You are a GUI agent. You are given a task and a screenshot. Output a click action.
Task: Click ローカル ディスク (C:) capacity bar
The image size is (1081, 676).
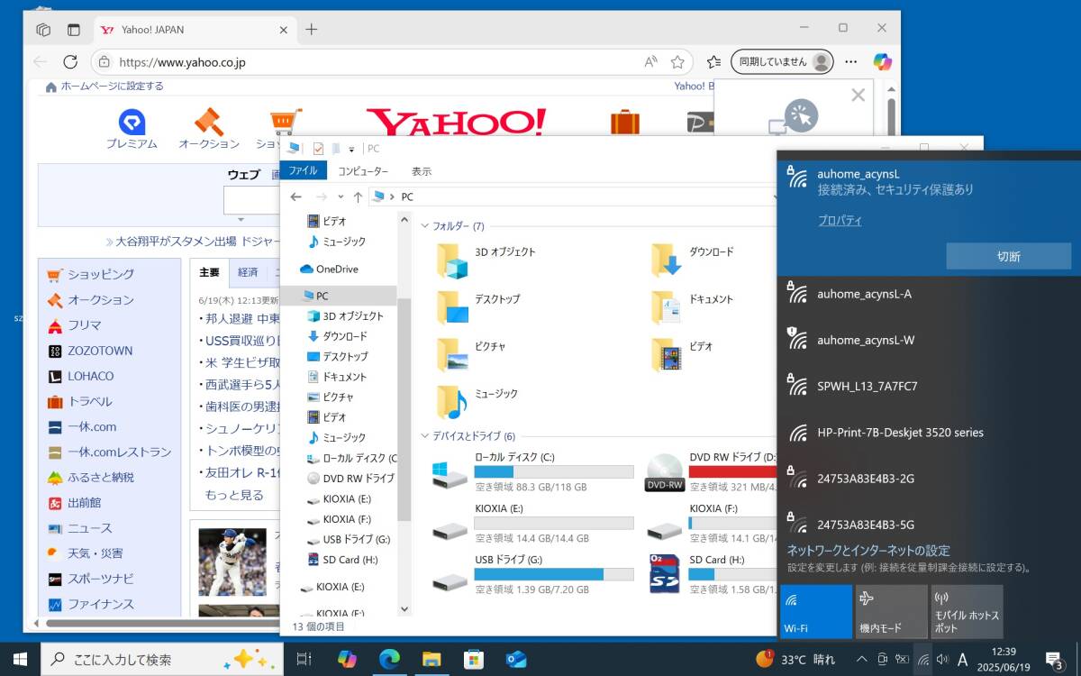[x=554, y=471]
